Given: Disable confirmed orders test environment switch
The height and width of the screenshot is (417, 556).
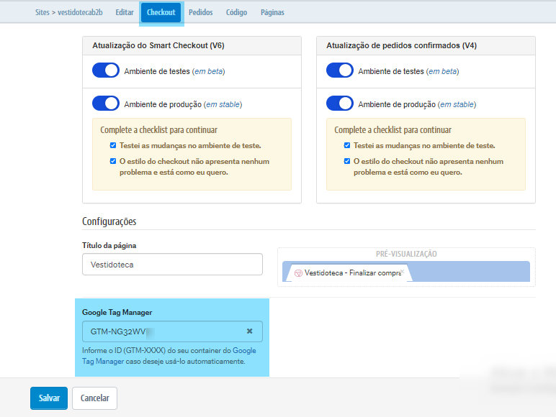Looking at the screenshot, I should click(x=340, y=70).
